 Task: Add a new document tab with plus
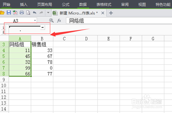111,13
